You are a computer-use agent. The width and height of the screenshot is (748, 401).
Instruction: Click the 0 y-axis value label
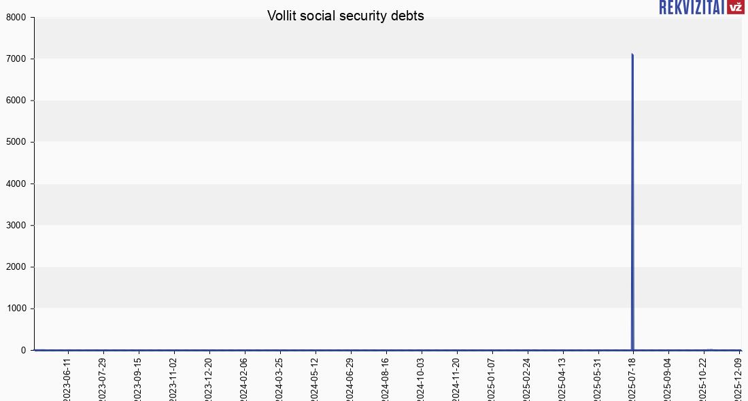[x=24, y=350]
